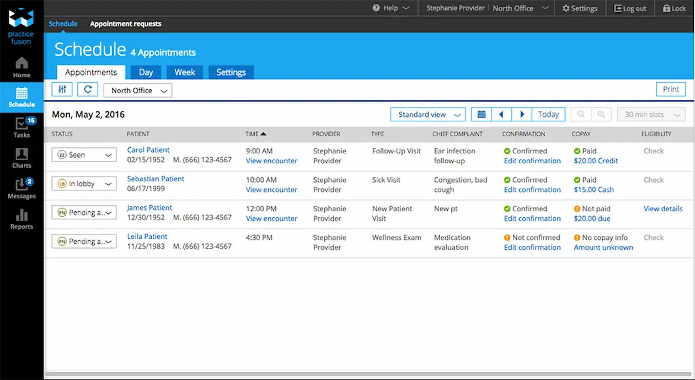Open Tasks from the left sidebar
695x380 pixels.
point(22,128)
